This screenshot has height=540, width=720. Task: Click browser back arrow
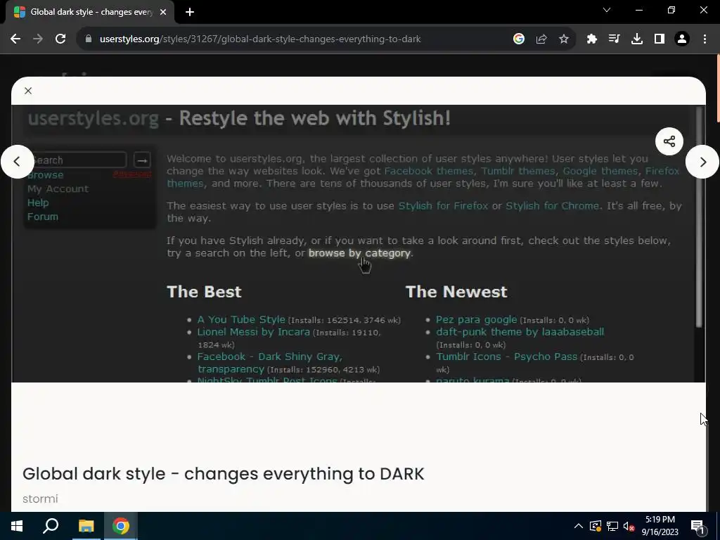pos(15,39)
